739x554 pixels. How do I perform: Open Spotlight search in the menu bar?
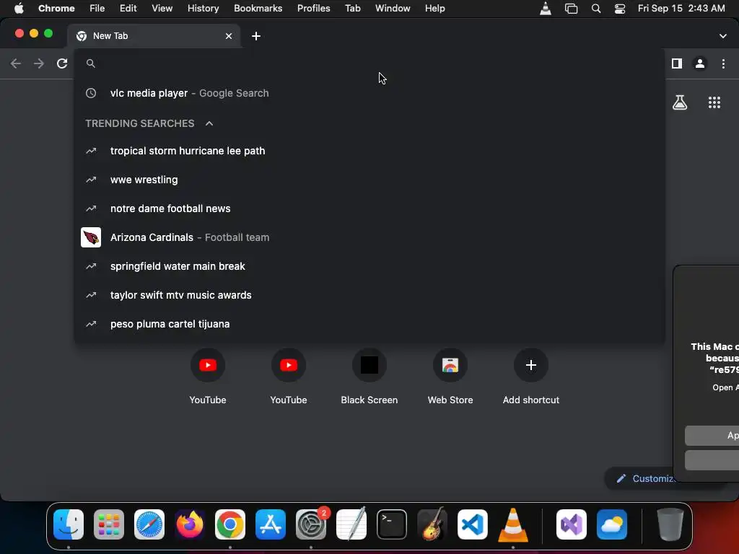pyautogui.click(x=595, y=8)
